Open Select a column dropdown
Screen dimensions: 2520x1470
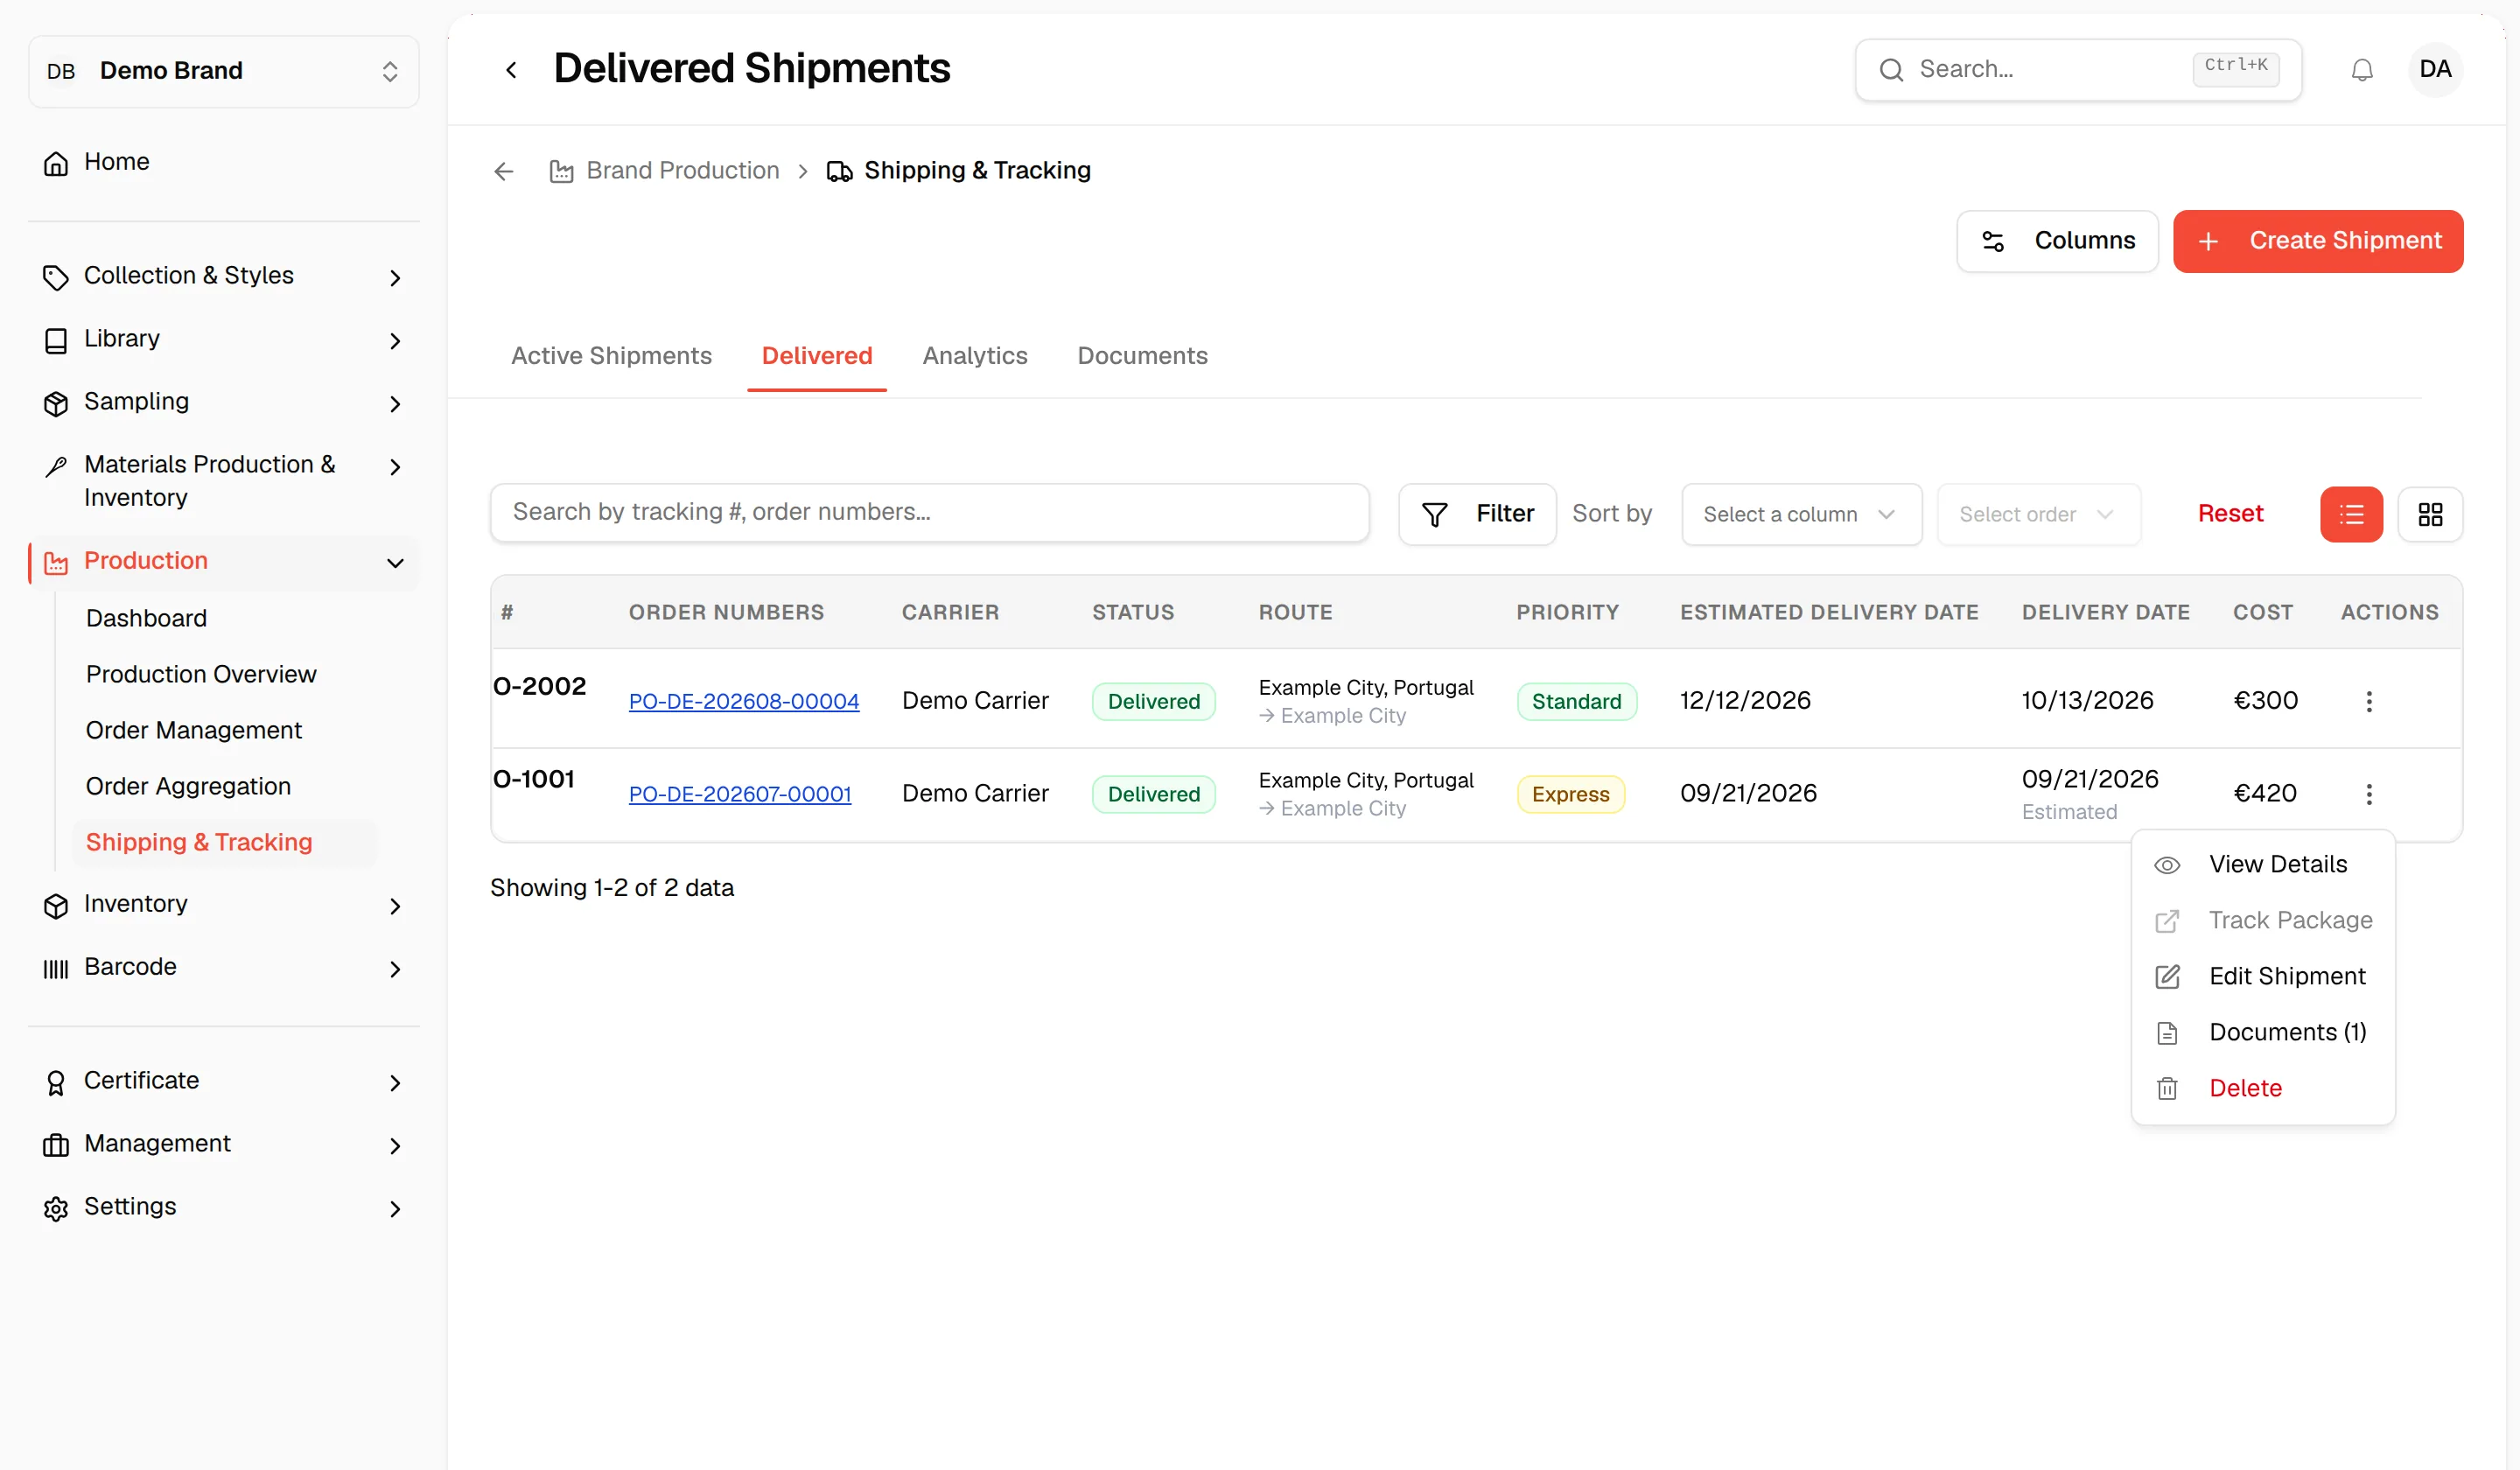coord(1801,514)
